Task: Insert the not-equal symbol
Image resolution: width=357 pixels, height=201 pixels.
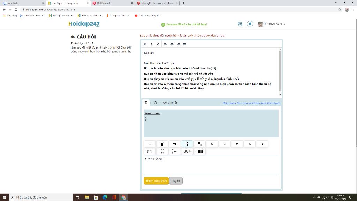Action: (237, 144)
